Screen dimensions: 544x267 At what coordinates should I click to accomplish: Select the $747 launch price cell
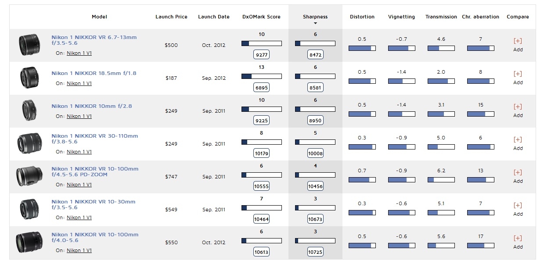(x=171, y=177)
